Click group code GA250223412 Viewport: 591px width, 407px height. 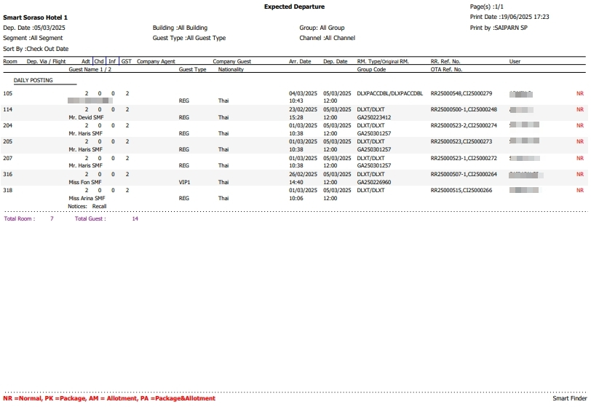click(373, 117)
